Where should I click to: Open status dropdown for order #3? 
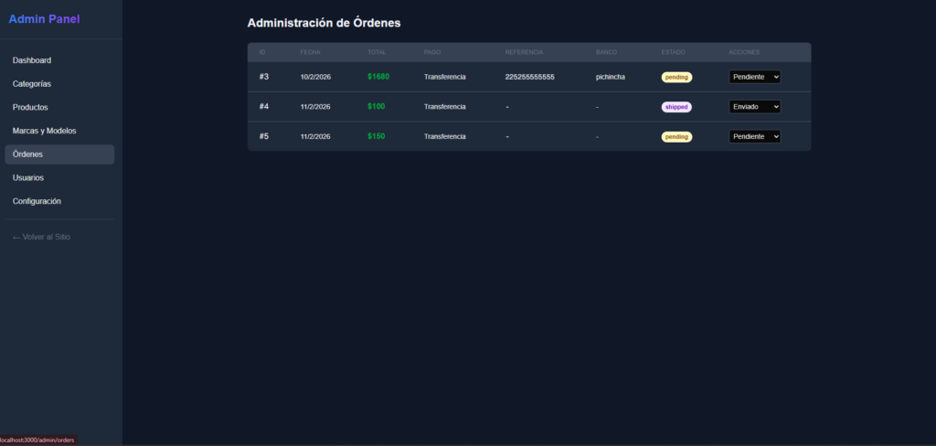point(754,77)
